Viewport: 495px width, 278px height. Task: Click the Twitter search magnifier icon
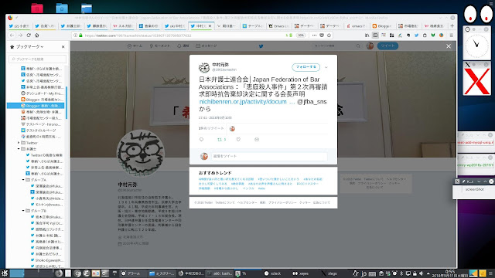(358, 46)
